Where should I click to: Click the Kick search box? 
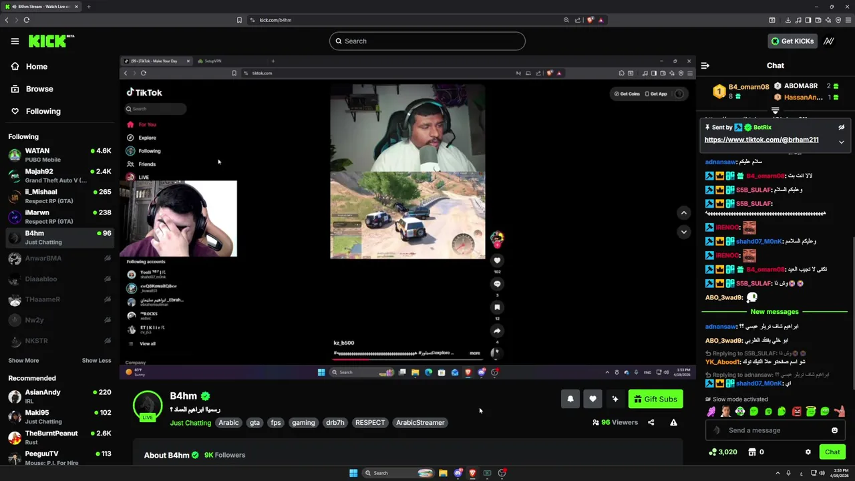427,41
